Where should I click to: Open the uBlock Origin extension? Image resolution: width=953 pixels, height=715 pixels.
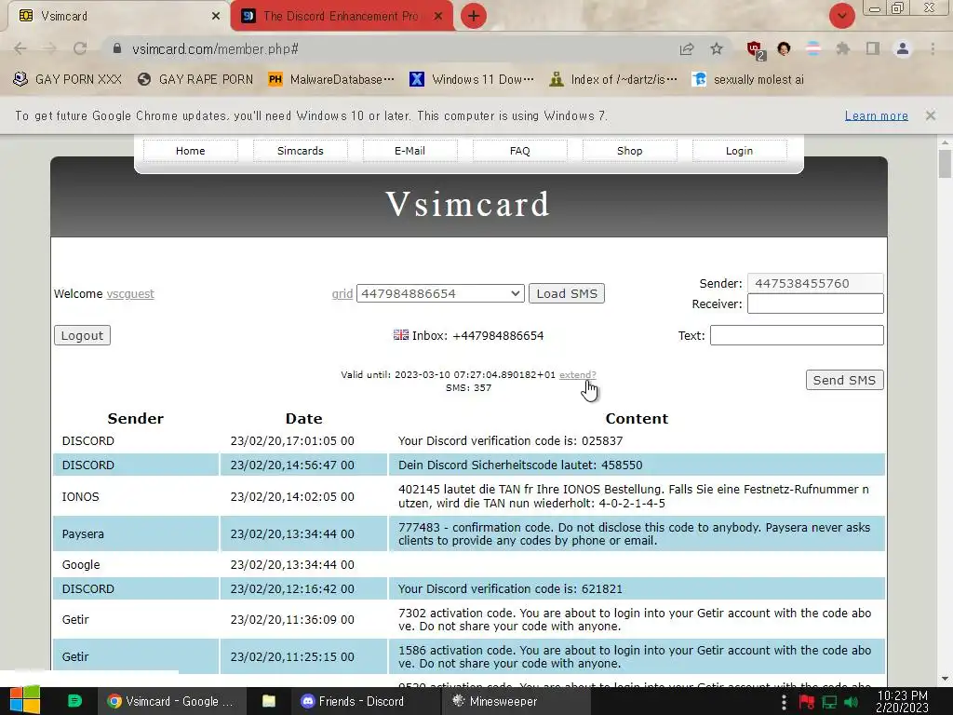click(x=756, y=50)
